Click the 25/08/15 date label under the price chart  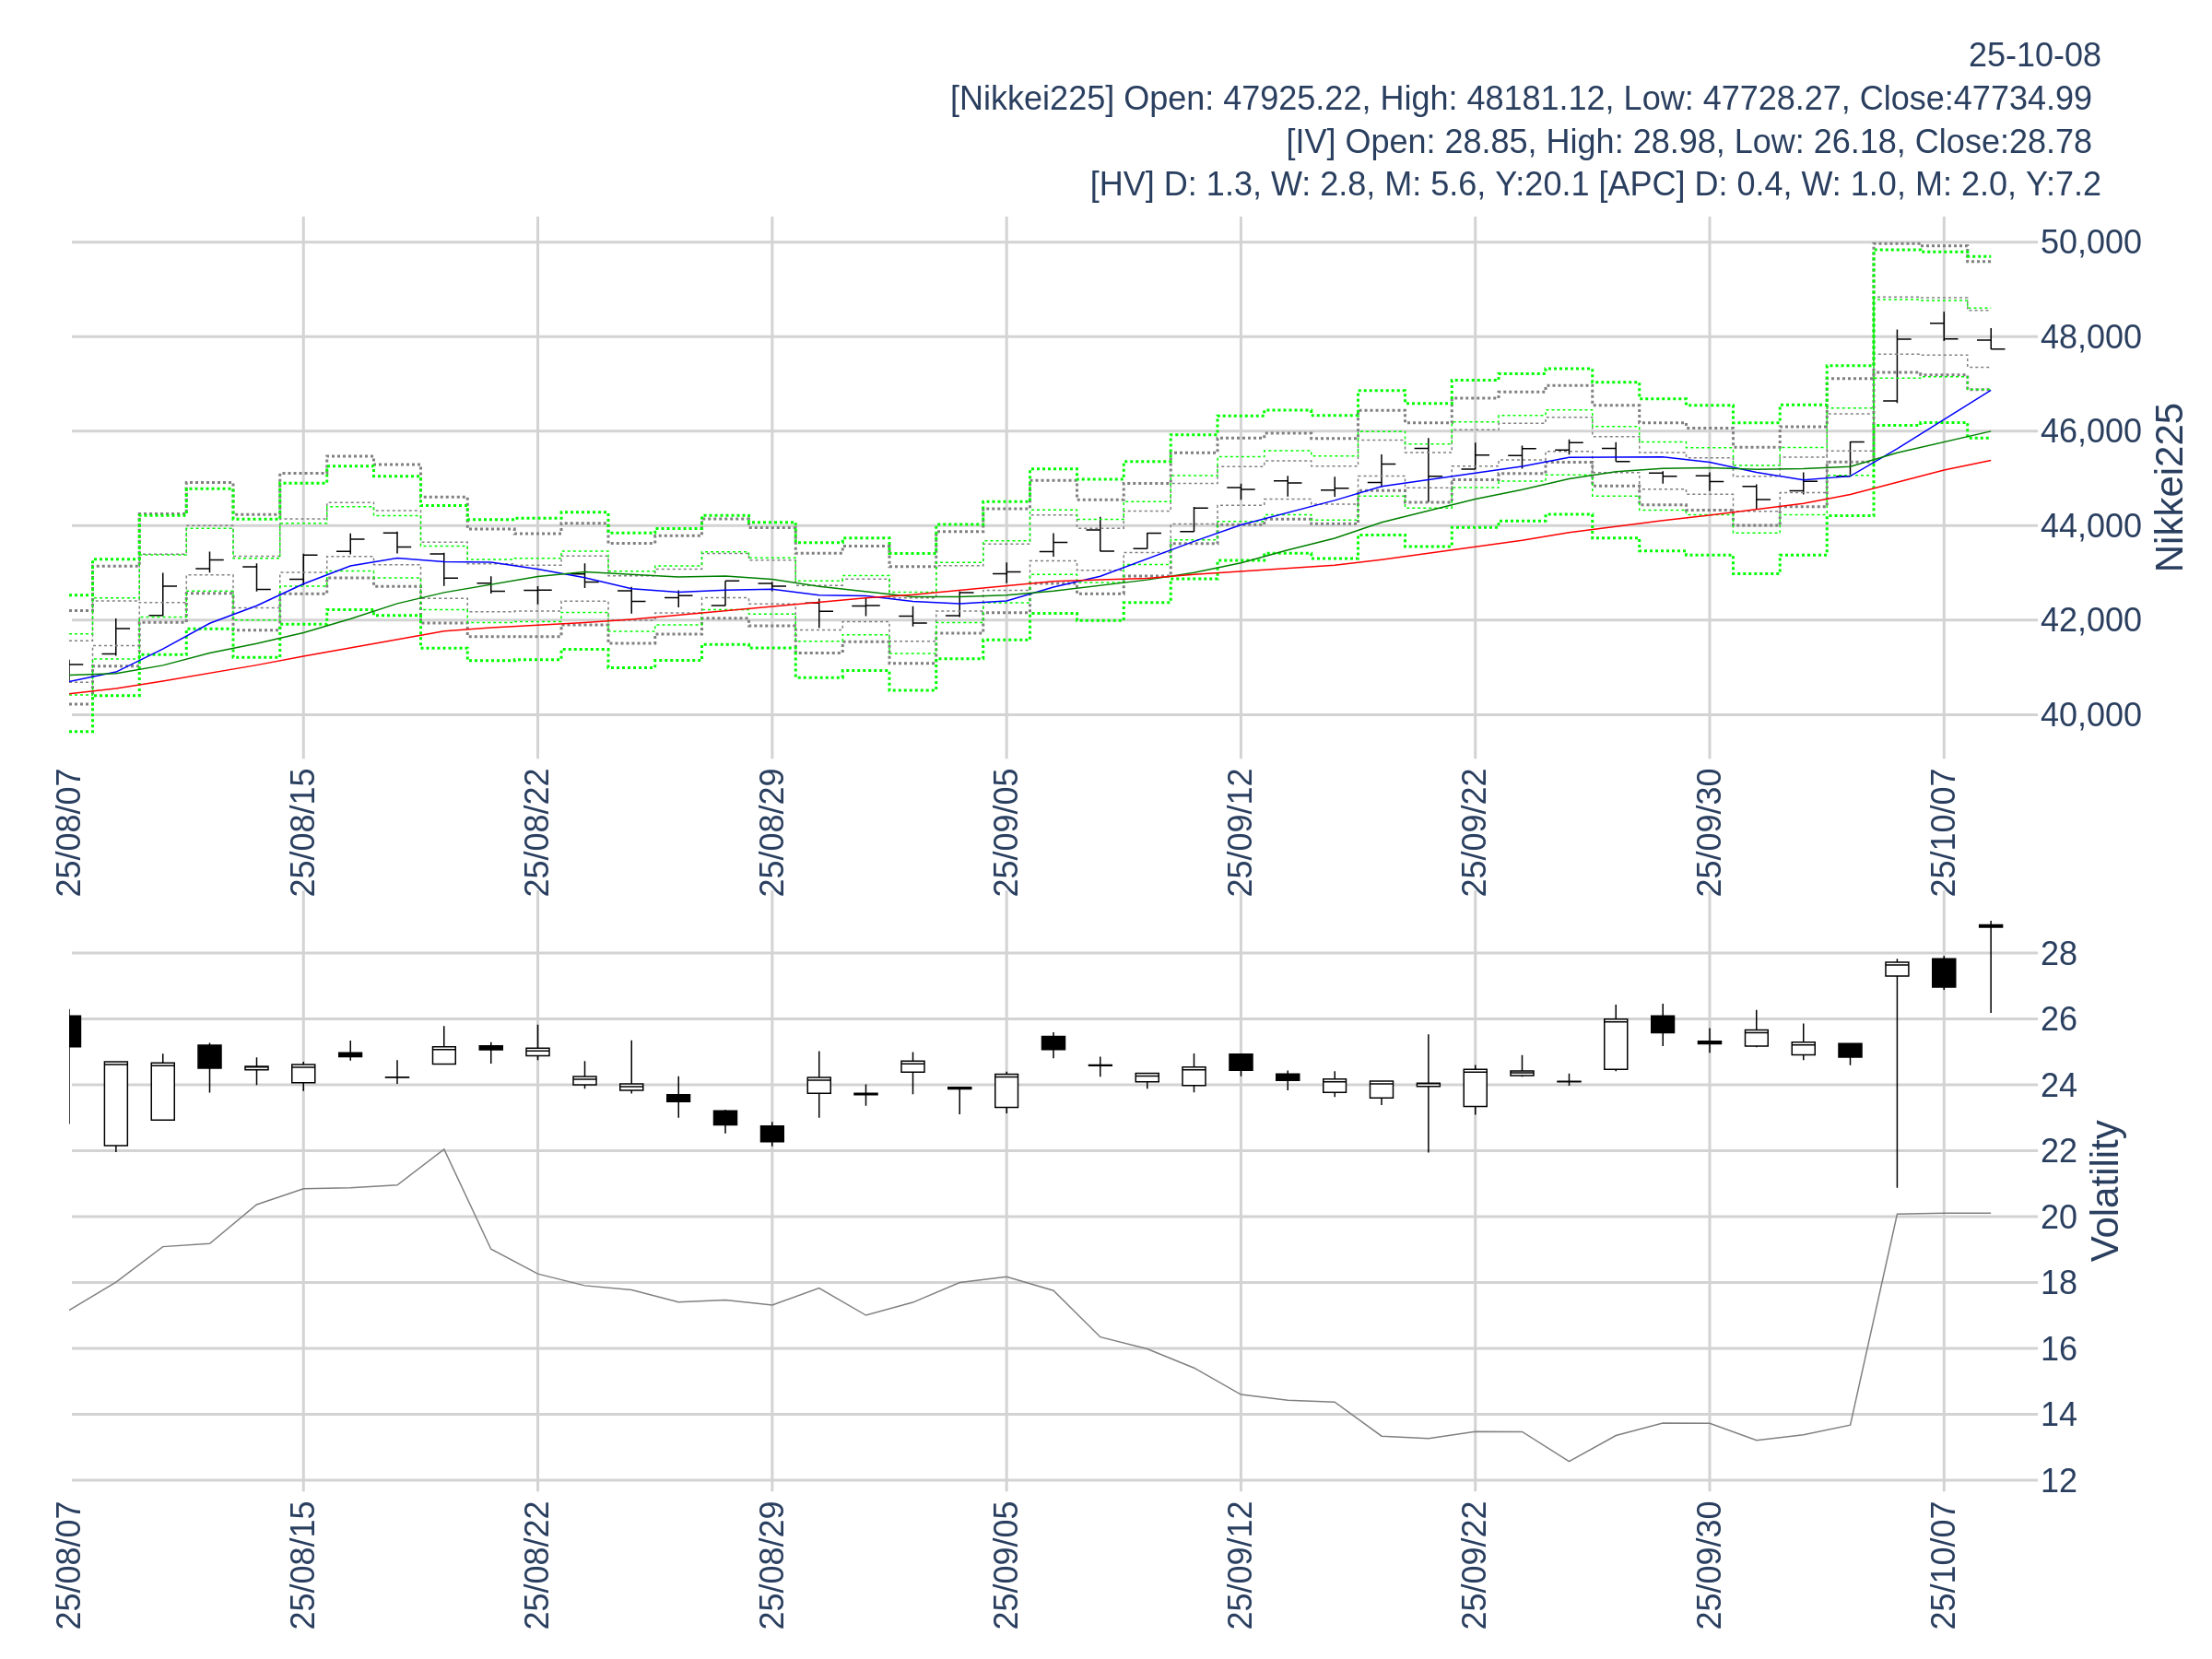pos(303,832)
